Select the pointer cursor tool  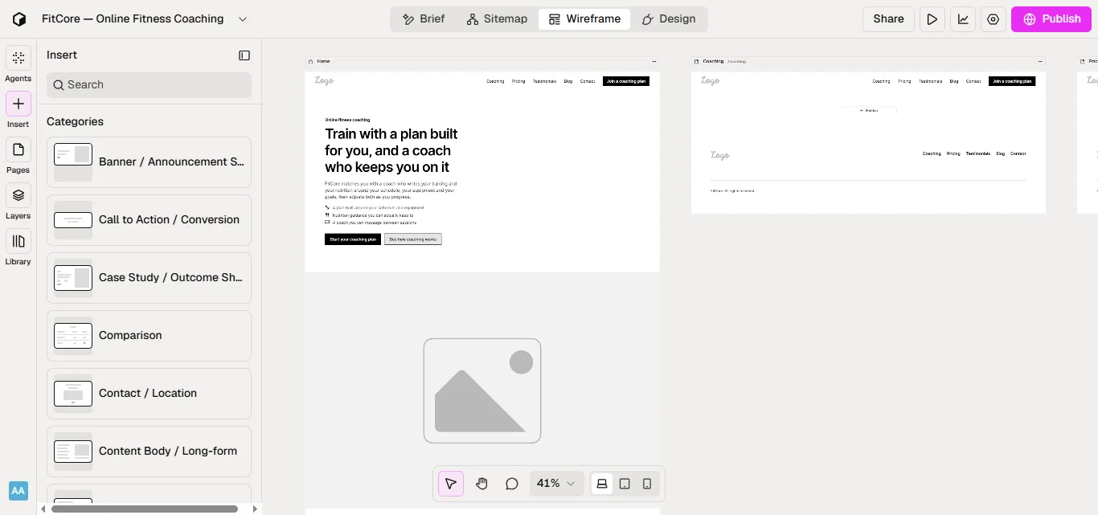pos(451,484)
